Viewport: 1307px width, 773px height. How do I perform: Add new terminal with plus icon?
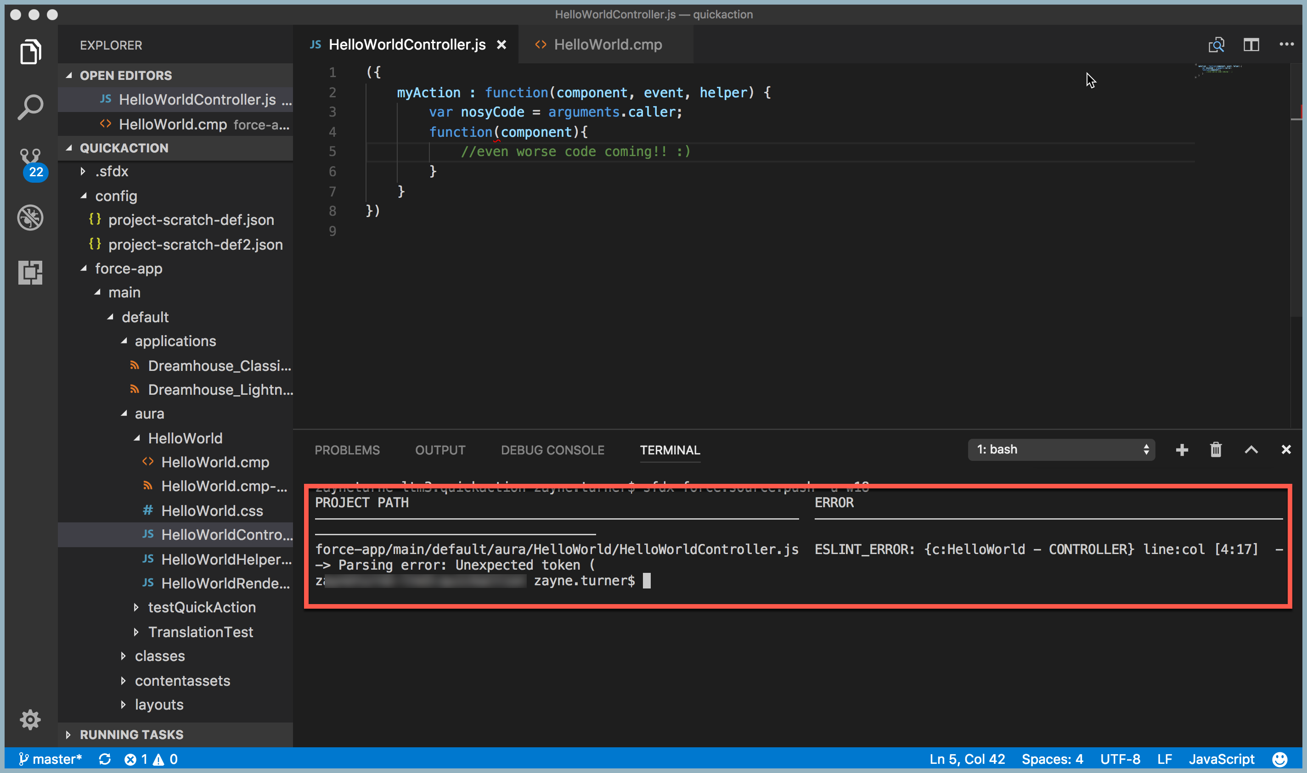pos(1182,449)
